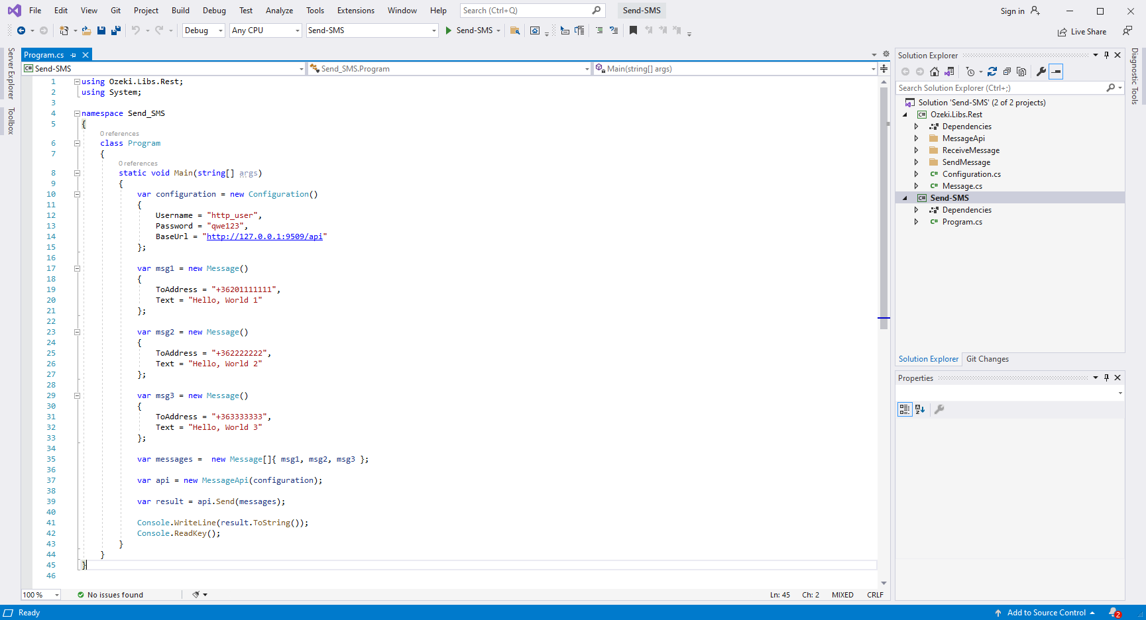The width and height of the screenshot is (1146, 620).
Task: Expand Program.cs node in Solution Explorer
Action: 917,222
